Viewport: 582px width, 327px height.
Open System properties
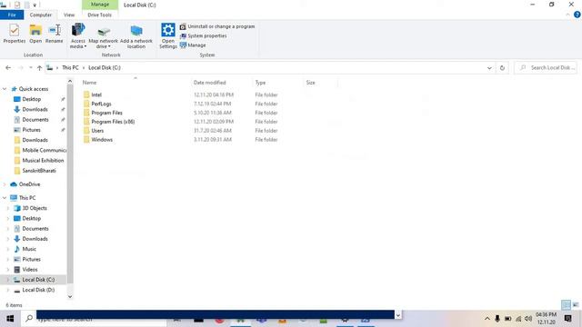[x=204, y=36]
